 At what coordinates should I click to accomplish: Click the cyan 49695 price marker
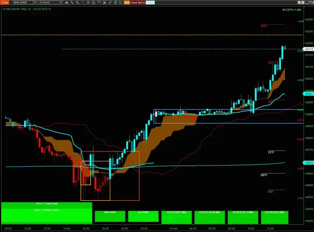308,163
